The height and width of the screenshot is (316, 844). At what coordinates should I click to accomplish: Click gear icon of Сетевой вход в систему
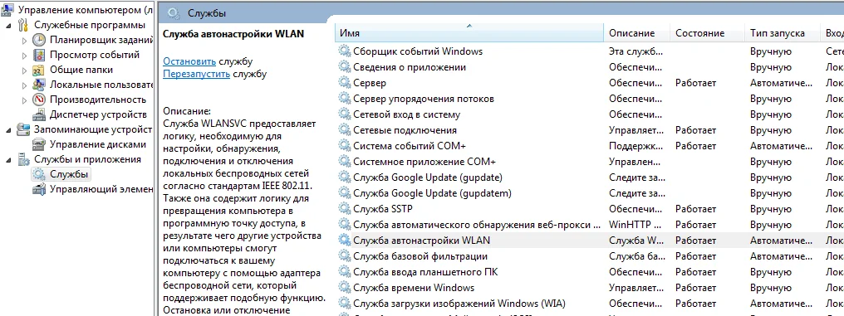344,114
